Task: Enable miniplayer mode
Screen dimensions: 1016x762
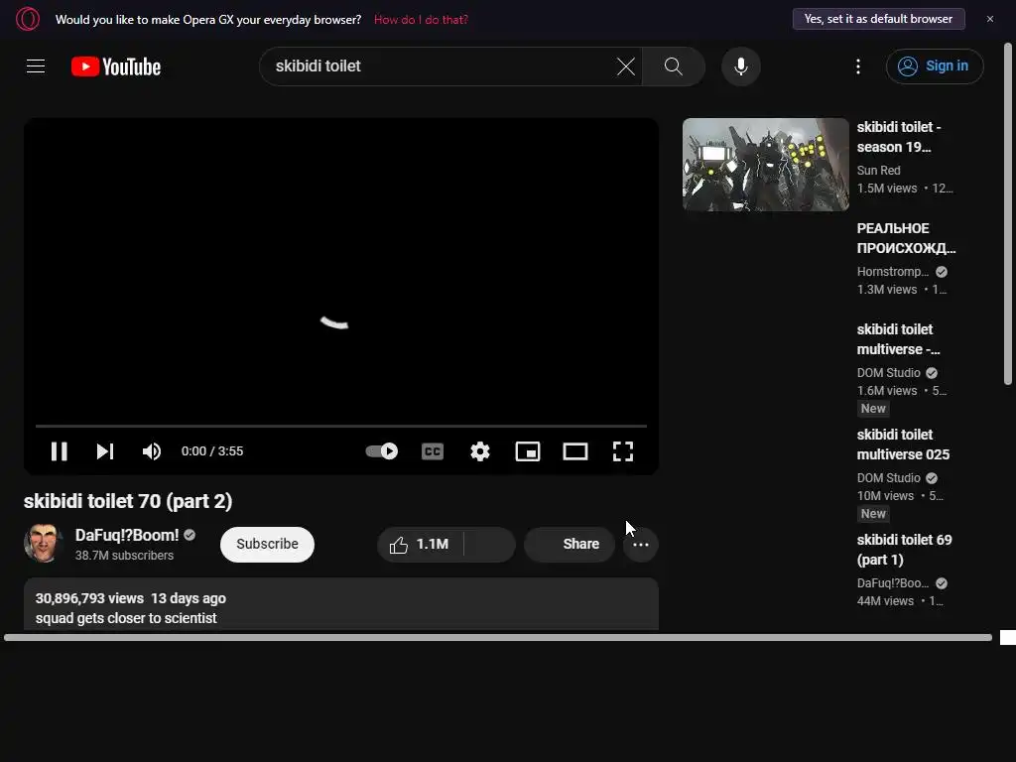Action: pyautogui.click(x=528, y=451)
